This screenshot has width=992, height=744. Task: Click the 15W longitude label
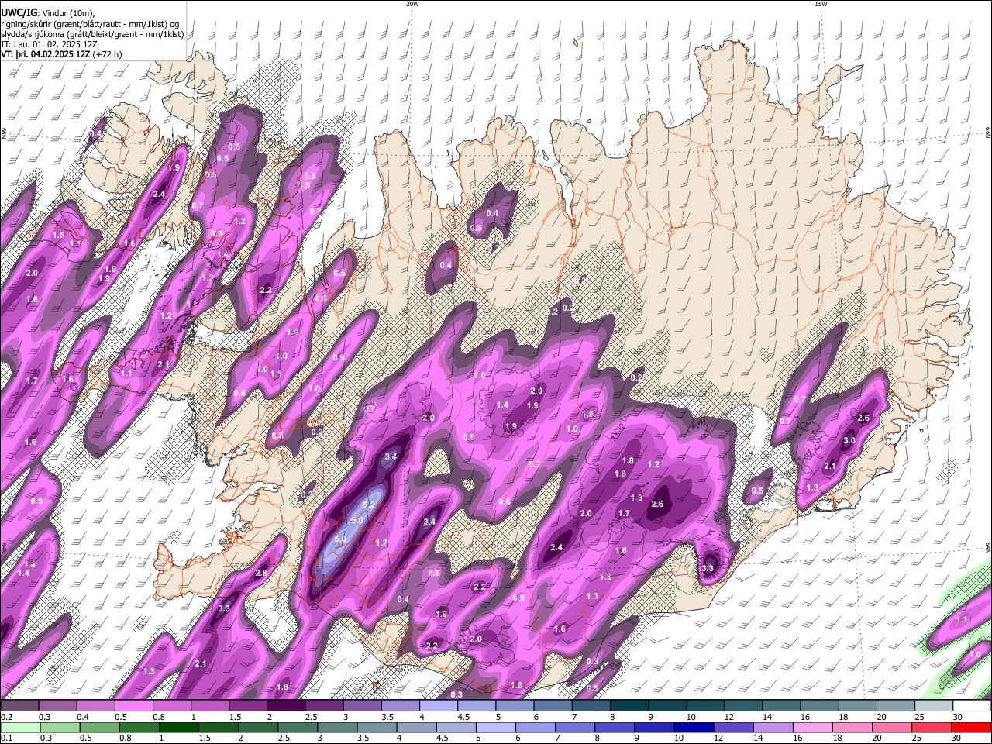click(x=821, y=4)
